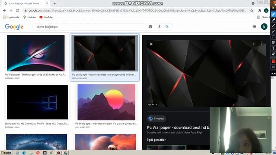The height and width of the screenshot is (155, 276).
Task: Open the Okuma listesi reading list
Action: pos(263,17)
